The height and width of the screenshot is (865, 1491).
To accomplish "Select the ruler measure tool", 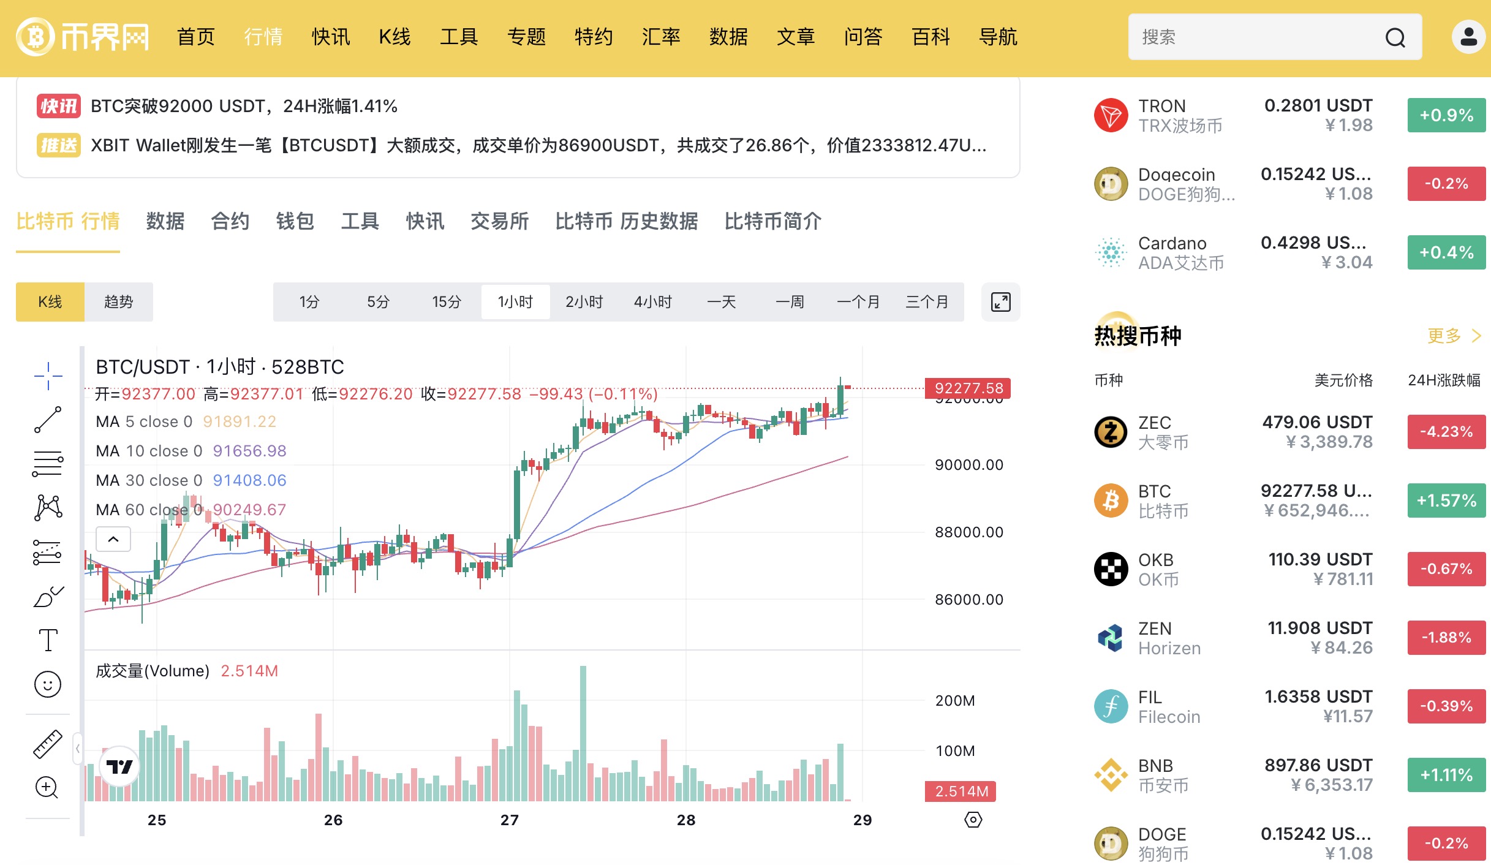I will pyautogui.click(x=48, y=744).
